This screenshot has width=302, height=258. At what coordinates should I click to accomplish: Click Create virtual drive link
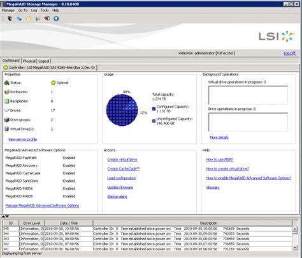pos(122,160)
